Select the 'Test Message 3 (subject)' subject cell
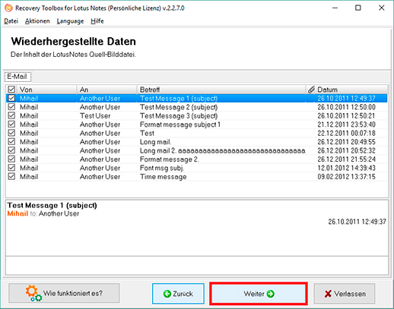Screen dimensions: 394x309 [179, 116]
